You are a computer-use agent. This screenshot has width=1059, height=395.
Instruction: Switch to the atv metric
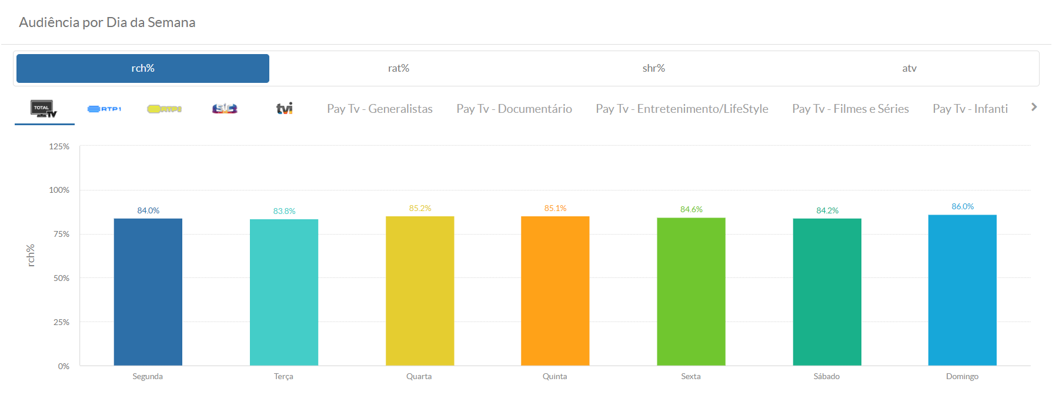click(x=909, y=69)
